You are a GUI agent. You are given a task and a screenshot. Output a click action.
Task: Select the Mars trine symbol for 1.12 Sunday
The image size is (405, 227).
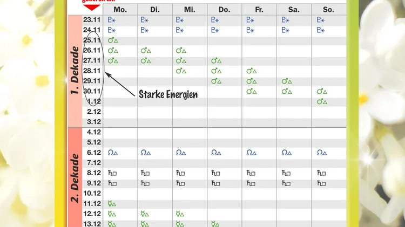click(322, 101)
